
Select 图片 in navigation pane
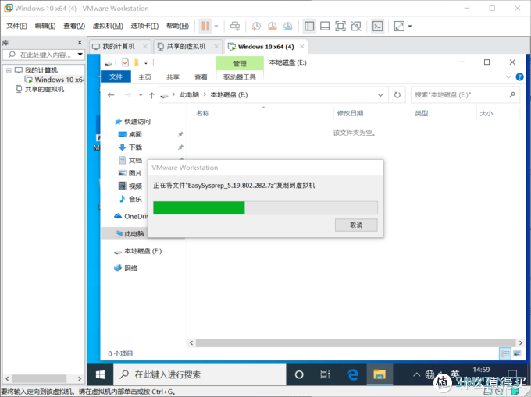130,173
